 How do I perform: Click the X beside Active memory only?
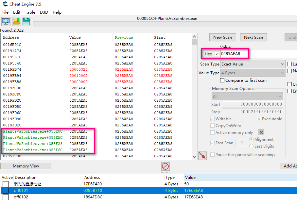[x=261, y=132]
